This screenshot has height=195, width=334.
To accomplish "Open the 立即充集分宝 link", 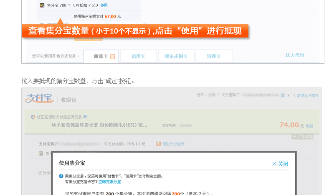I will 110,182.
